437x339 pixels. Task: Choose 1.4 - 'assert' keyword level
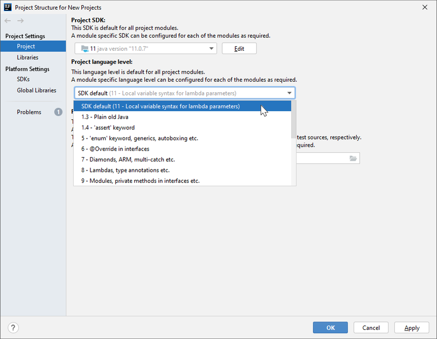(108, 128)
